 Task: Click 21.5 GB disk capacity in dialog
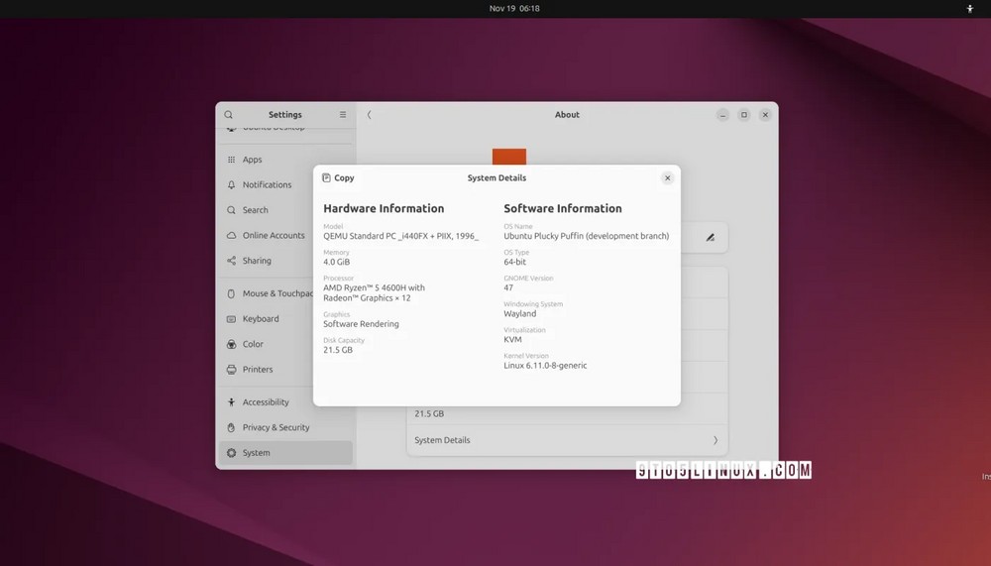[x=338, y=350]
